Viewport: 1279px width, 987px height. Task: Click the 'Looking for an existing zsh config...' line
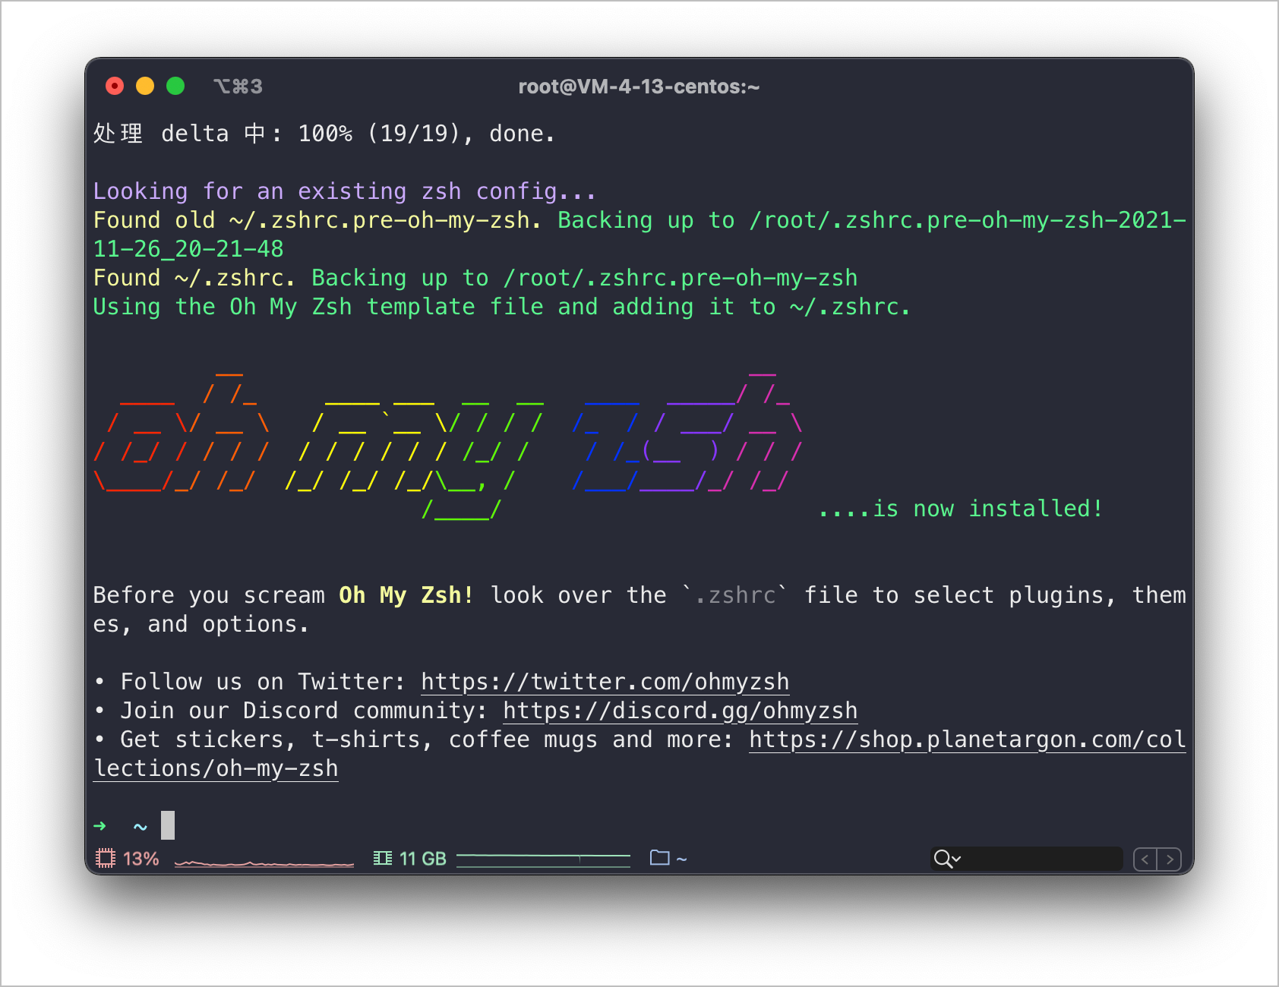[x=345, y=191]
